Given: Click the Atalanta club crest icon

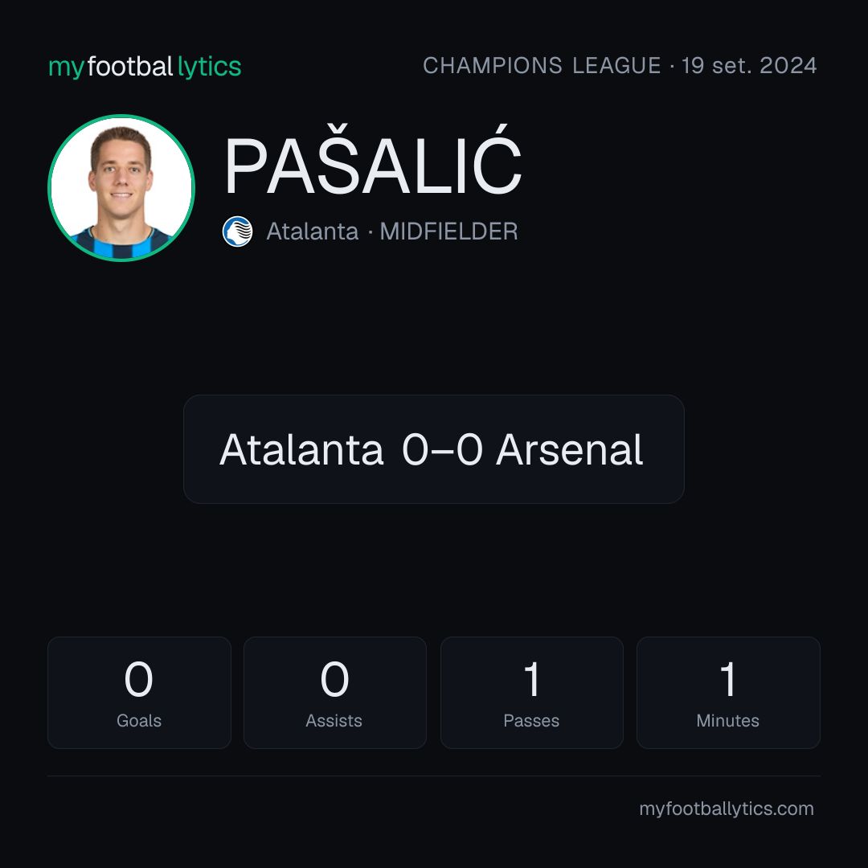Looking at the screenshot, I should click(x=237, y=231).
